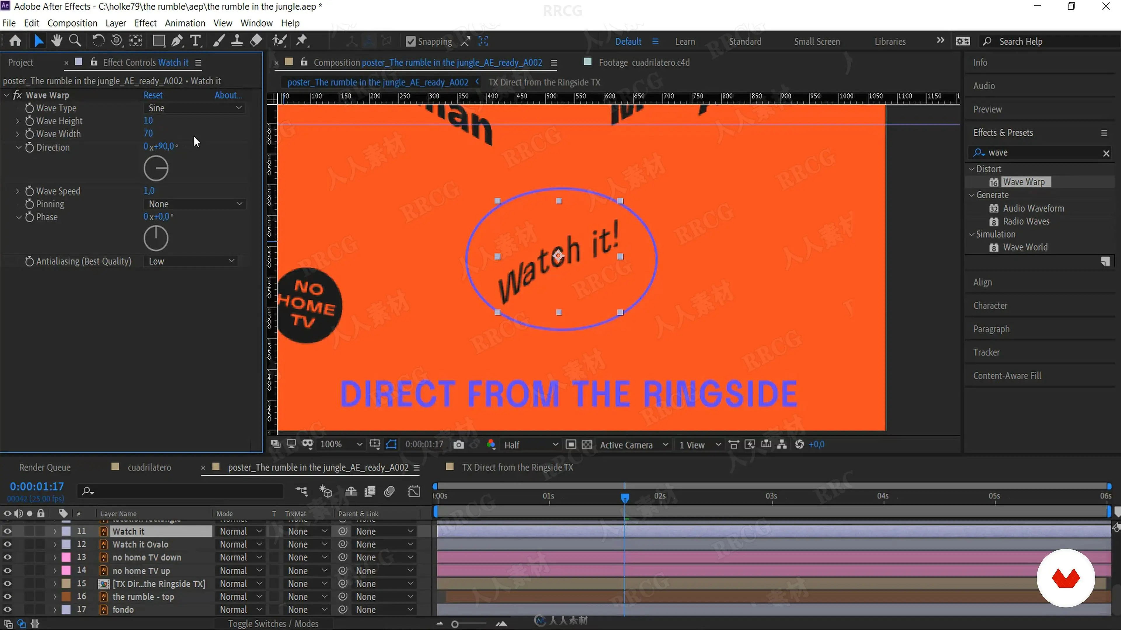Select the Hand tool
Viewport: 1121px width, 630px height.
[x=56, y=41]
